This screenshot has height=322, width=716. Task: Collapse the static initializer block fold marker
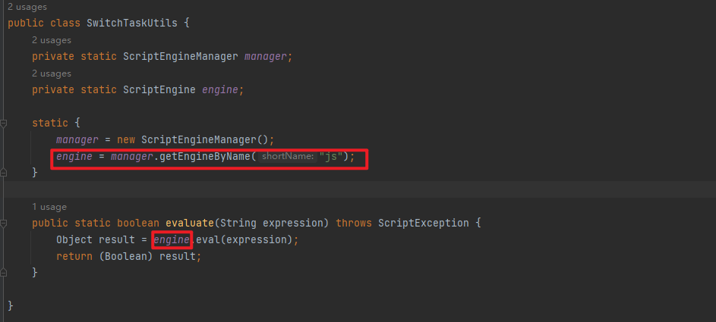coord(4,123)
